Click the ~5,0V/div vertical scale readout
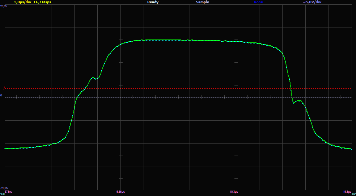The image size is (356, 196). (312, 2)
